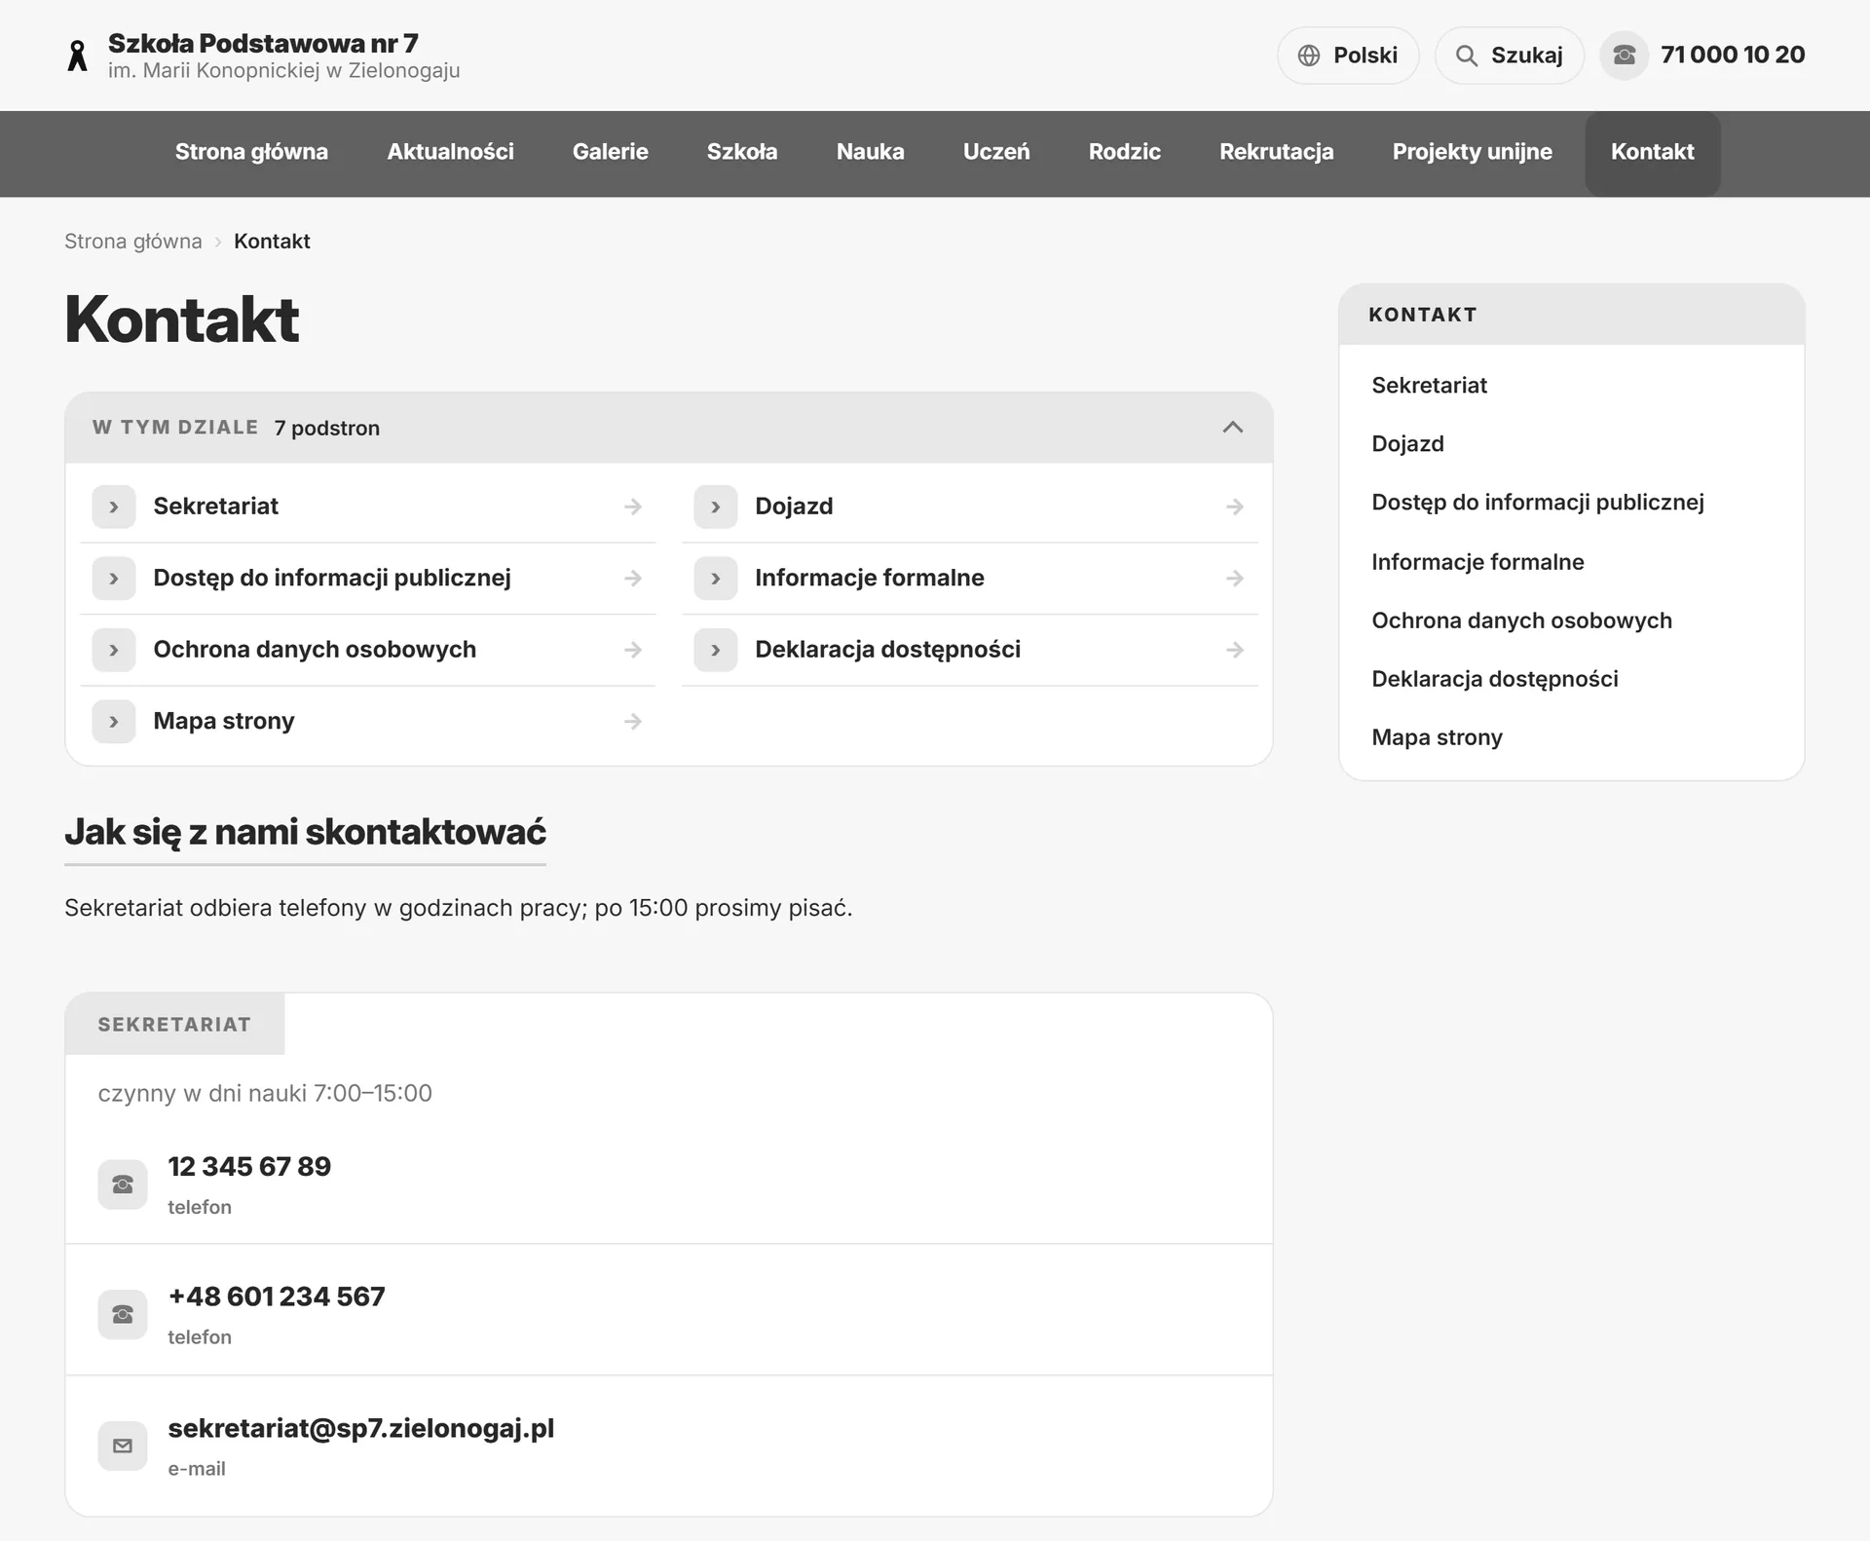This screenshot has height=1541, width=1870.
Task: Click phone number +48 601 234 567
Action: [277, 1297]
